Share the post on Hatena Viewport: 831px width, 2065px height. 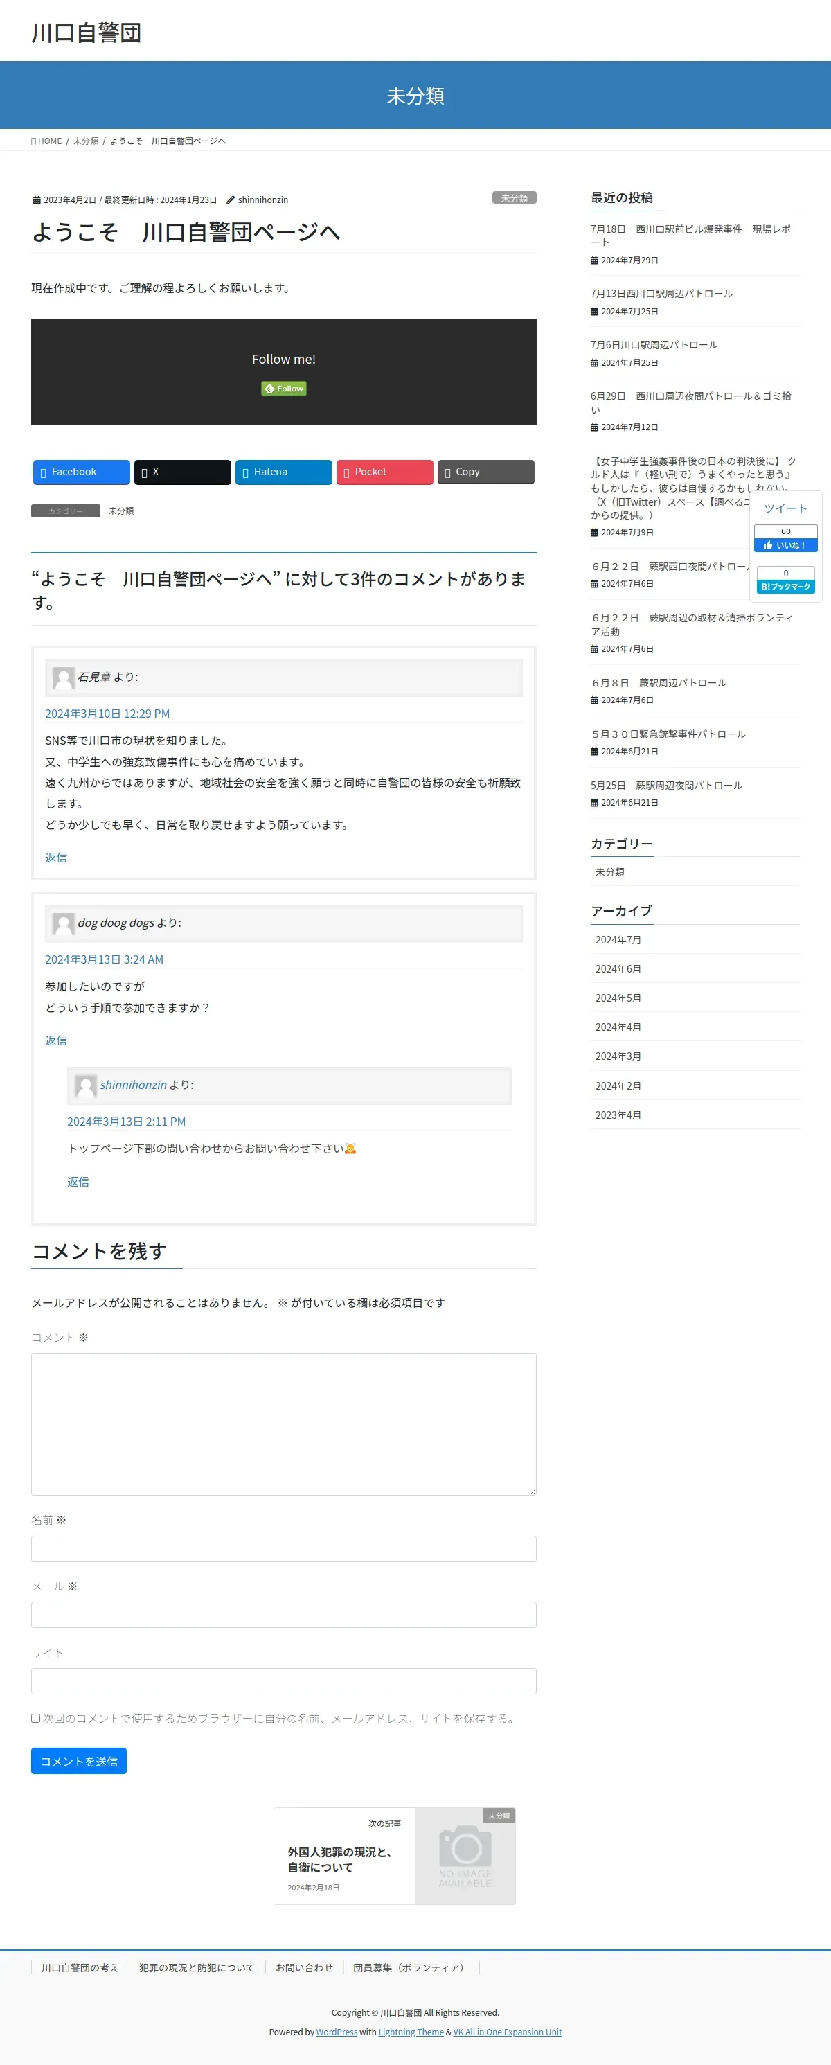click(283, 472)
